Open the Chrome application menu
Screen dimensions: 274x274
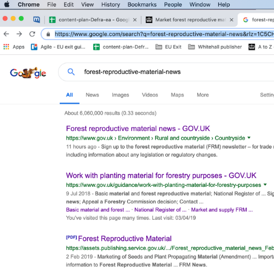tap(28, 4)
